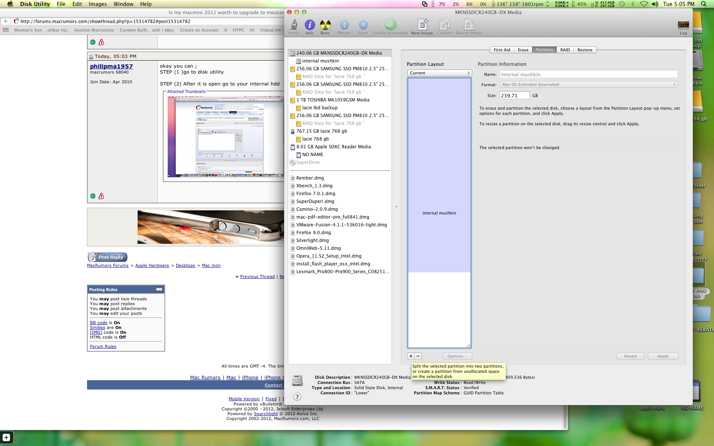
Task: Click Time Machine menu bar icon
Action: [622, 4]
